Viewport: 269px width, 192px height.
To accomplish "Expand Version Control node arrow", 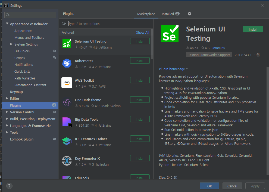I will [7, 112].
